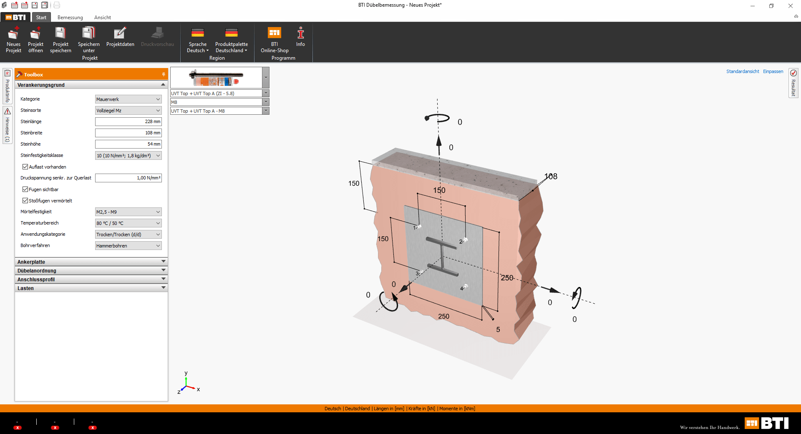Uncheck the Auflast vorhanden checkbox
Image resolution: width=801 pixels, height=434 pixels.
coord(25,167)
